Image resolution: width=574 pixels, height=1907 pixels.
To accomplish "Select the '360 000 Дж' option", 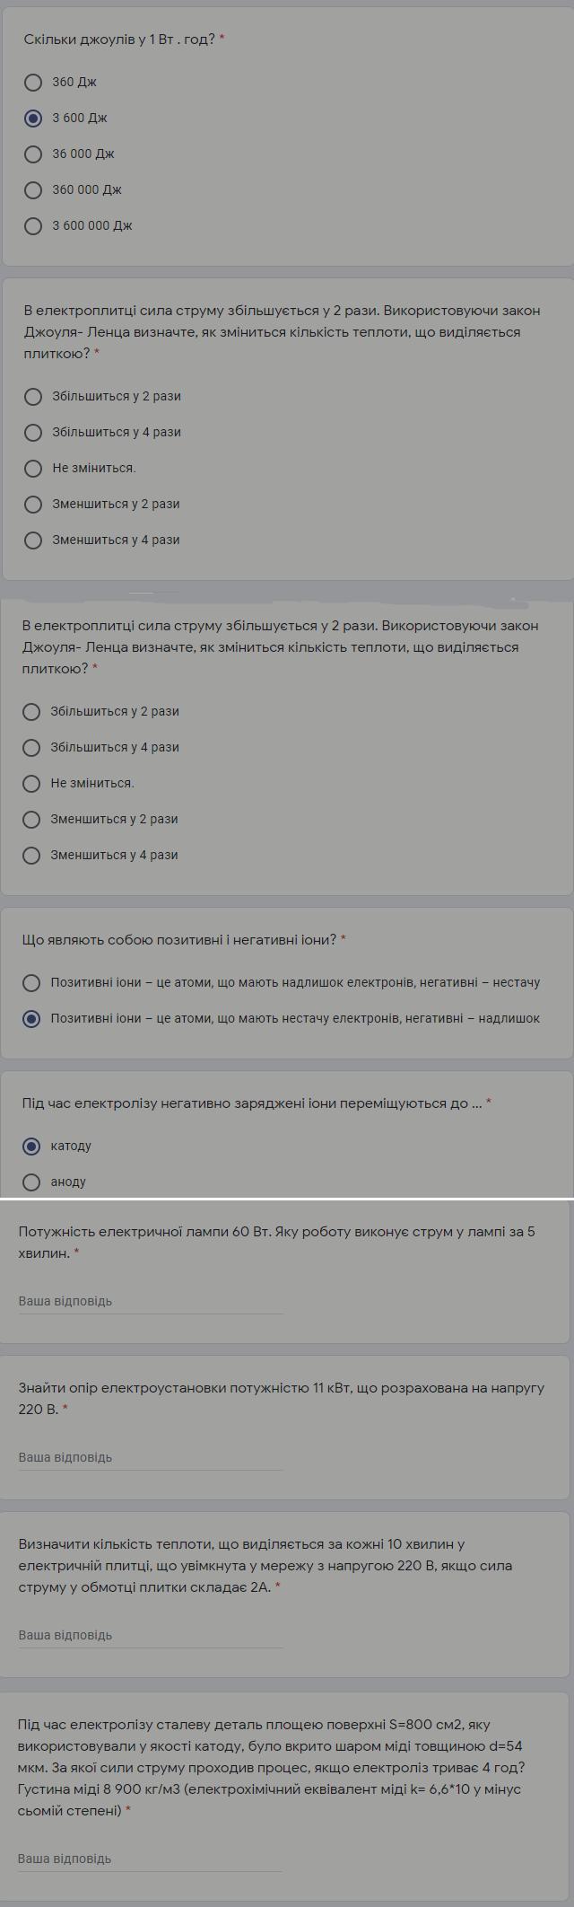I will pyautogui.click(x=33, y=190).
